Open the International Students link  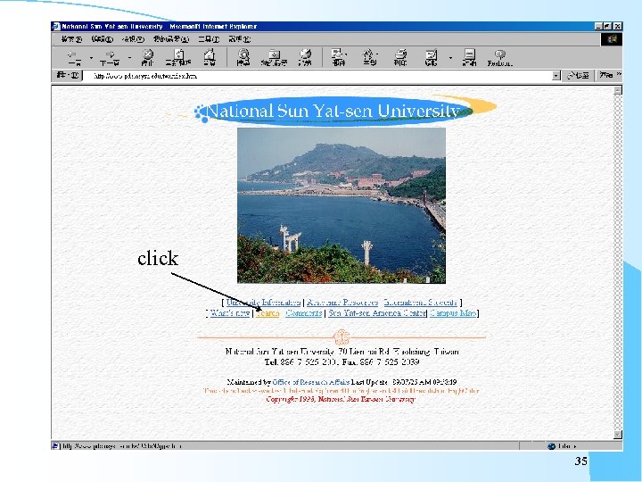(x=421, y=303)
